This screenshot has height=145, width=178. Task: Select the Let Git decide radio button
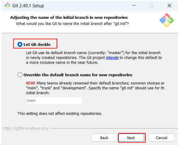(x=20, y=44)
